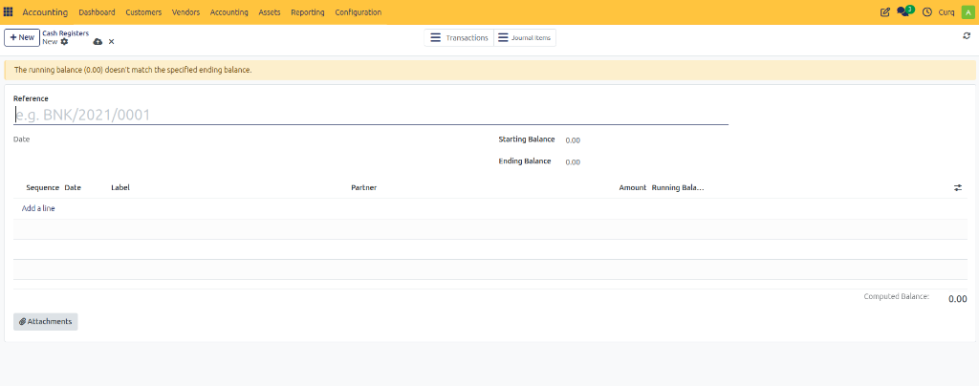The width and height of the screenshot is (979, 386).
Task: Discard changes with the X icon
Action: pyautogui.click(x=111, y=42)
